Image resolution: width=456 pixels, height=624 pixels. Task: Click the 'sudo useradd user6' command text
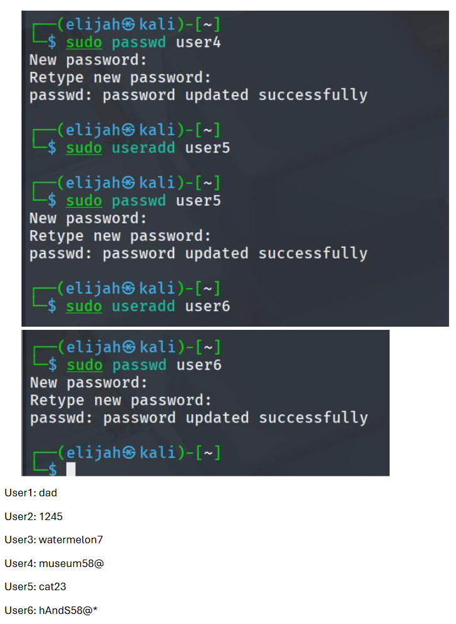[x=148, y=306]
